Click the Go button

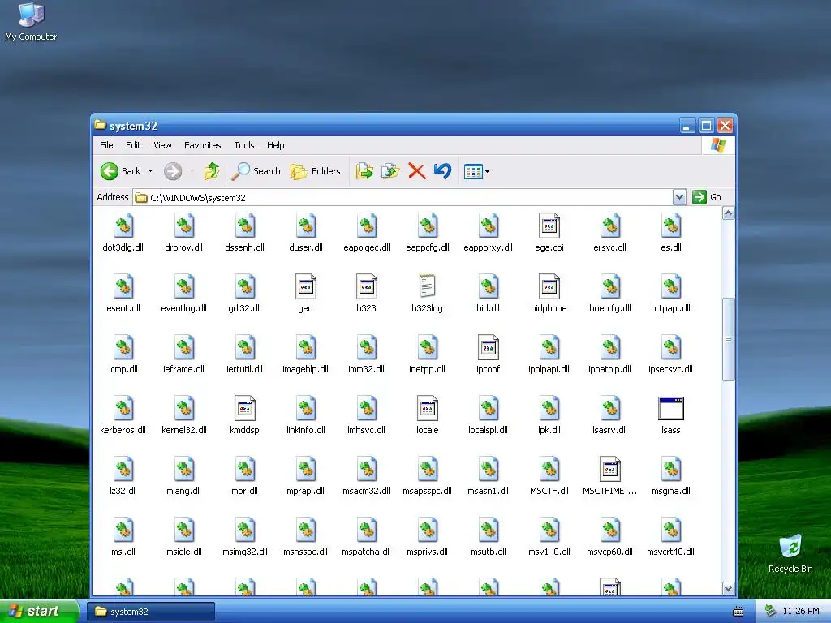[x=707, y=197]
